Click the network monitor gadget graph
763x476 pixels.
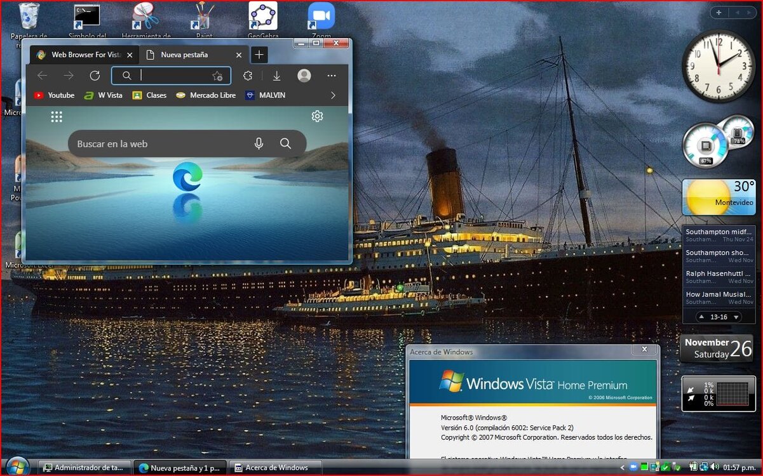click(733, 393)
